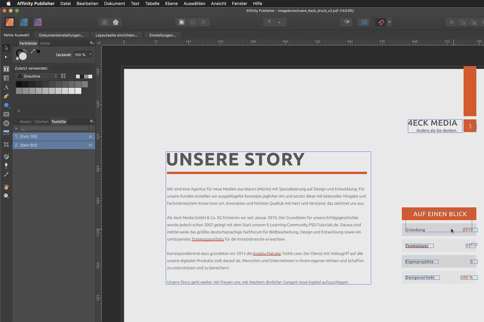This screenshot has height=322, width=484.
Task: Select the Pen tool
Action: pyautogui.click(x=6, y=96)
